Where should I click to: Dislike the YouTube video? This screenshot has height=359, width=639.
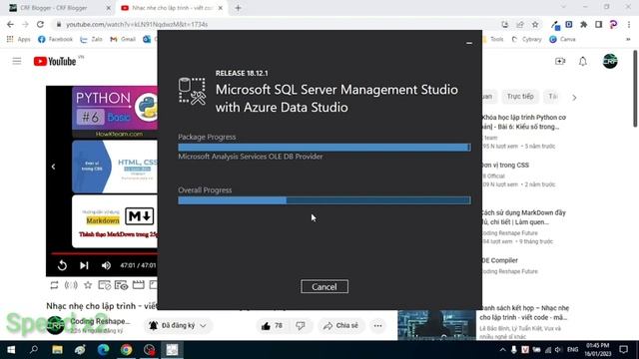[x=301, y=326]
